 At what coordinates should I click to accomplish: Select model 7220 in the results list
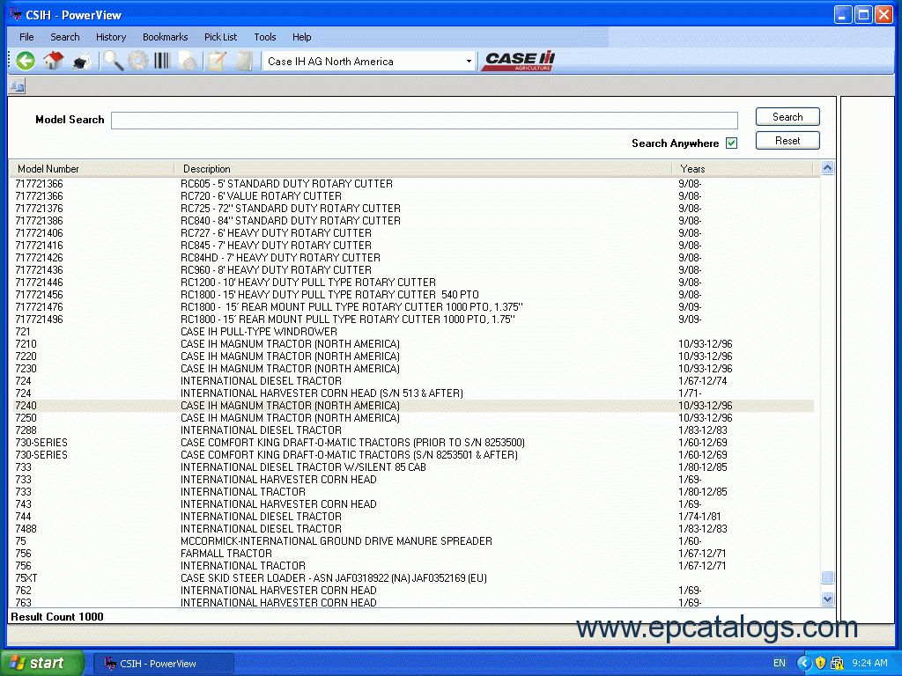tap(414, 356)
